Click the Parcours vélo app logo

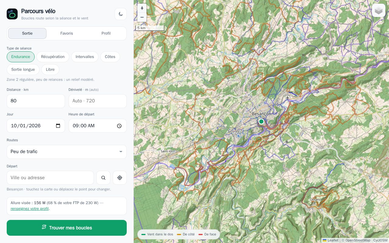click(12, 14)
